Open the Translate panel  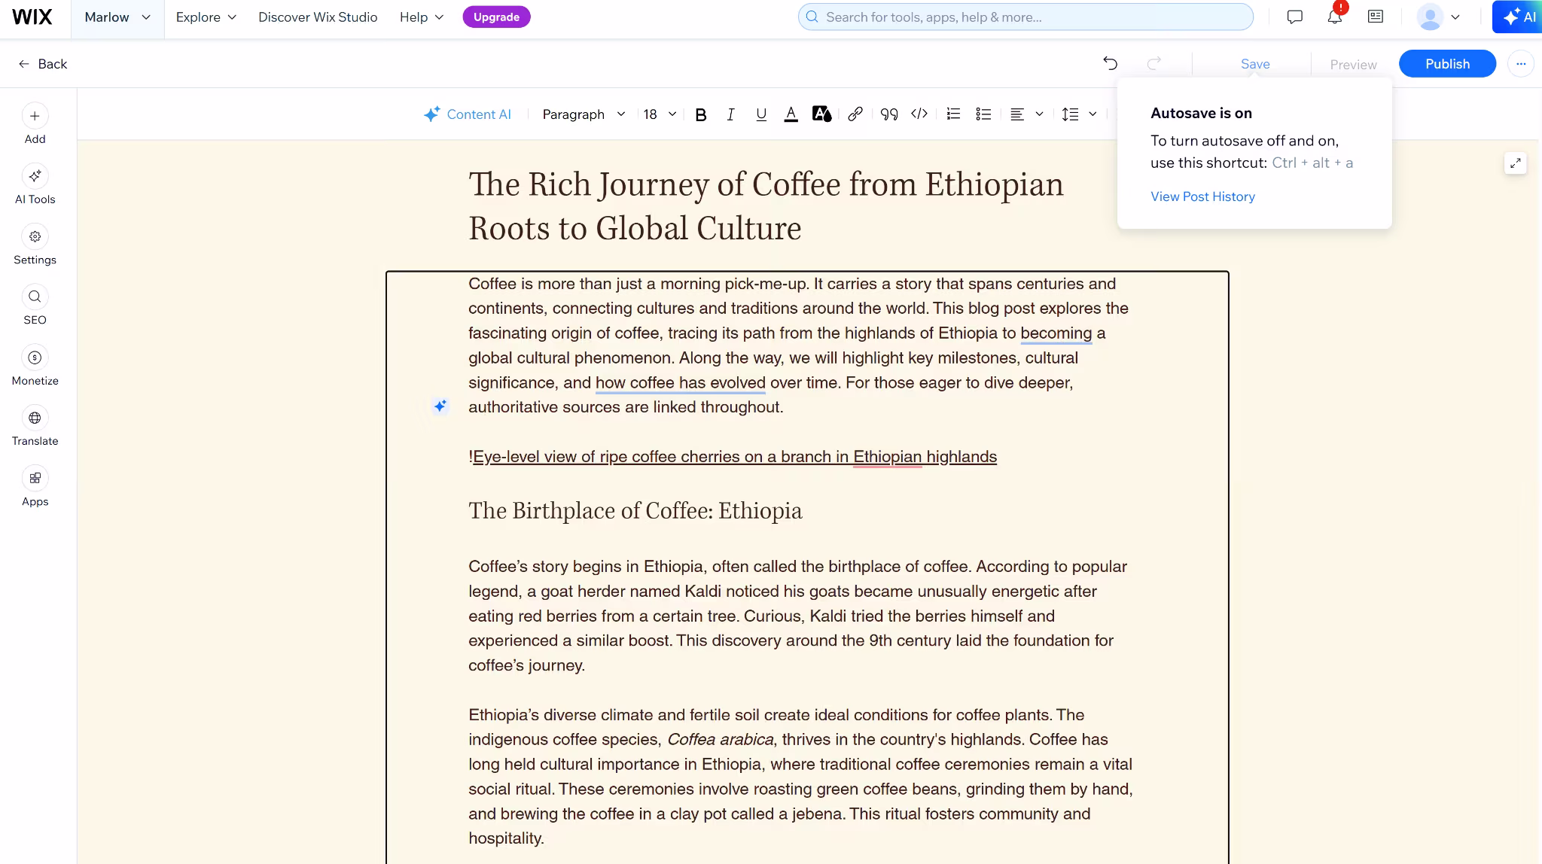click(x=35, y=427)
